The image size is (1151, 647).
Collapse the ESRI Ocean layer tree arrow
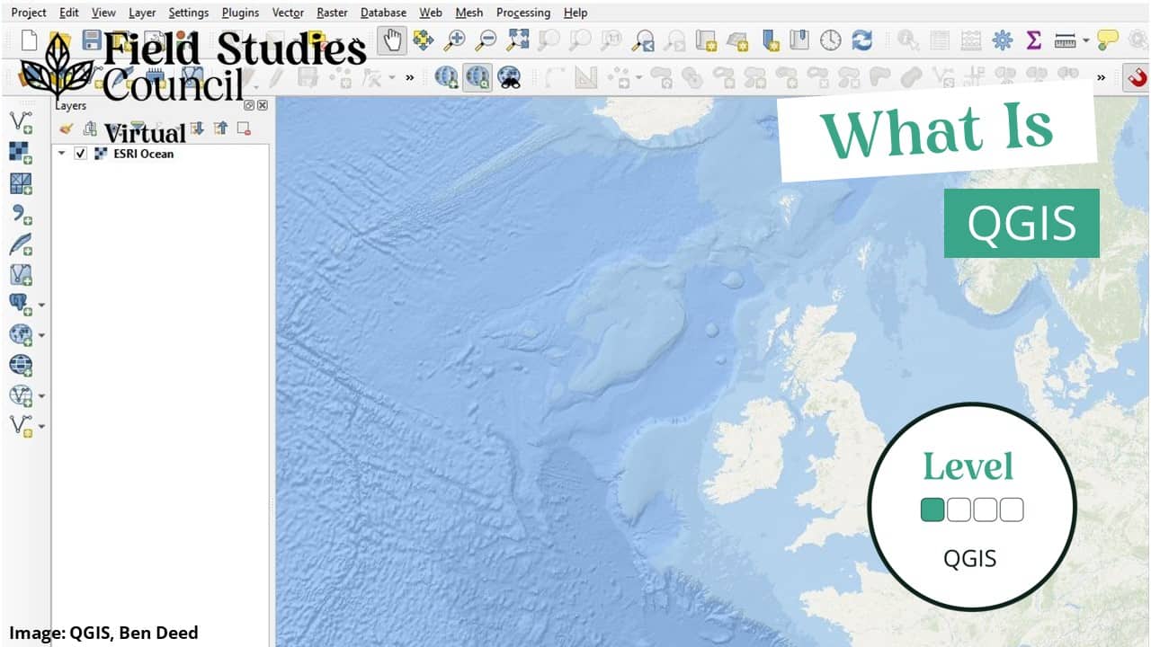point(62,154)
